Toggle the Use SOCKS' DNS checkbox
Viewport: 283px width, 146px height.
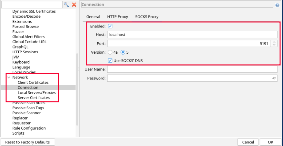(x=110, y=60)
